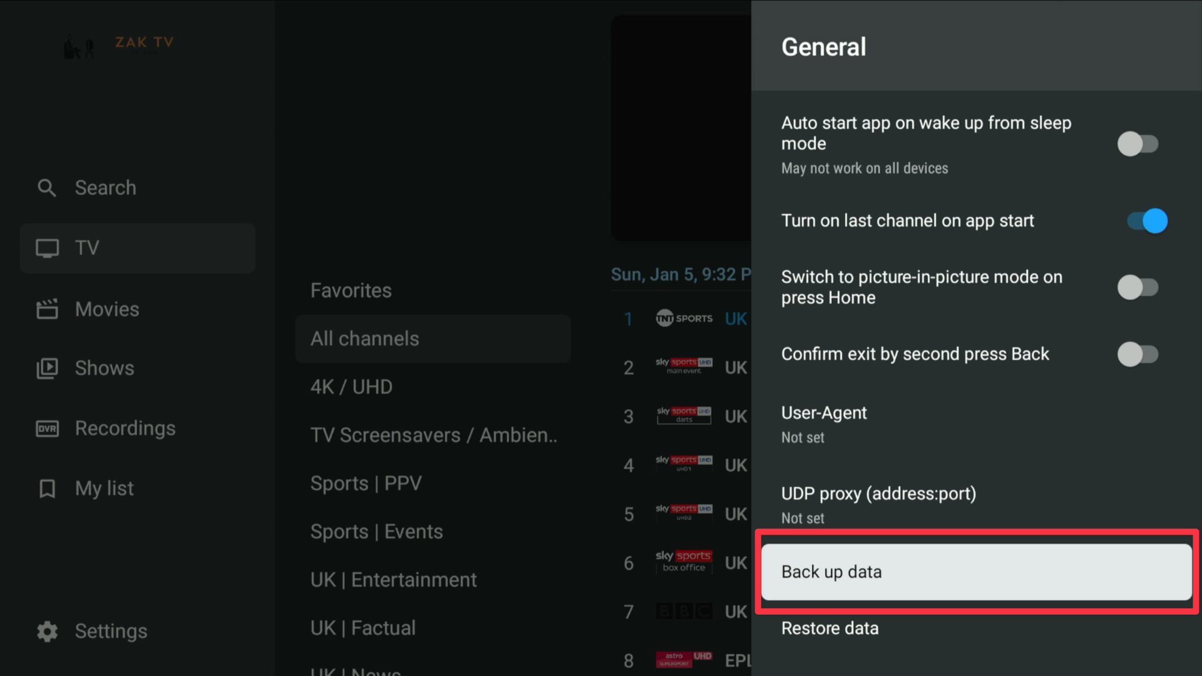The image size is (1202, 676).
Task: Click the ZAK TV logo
Action: pos(119,45)
